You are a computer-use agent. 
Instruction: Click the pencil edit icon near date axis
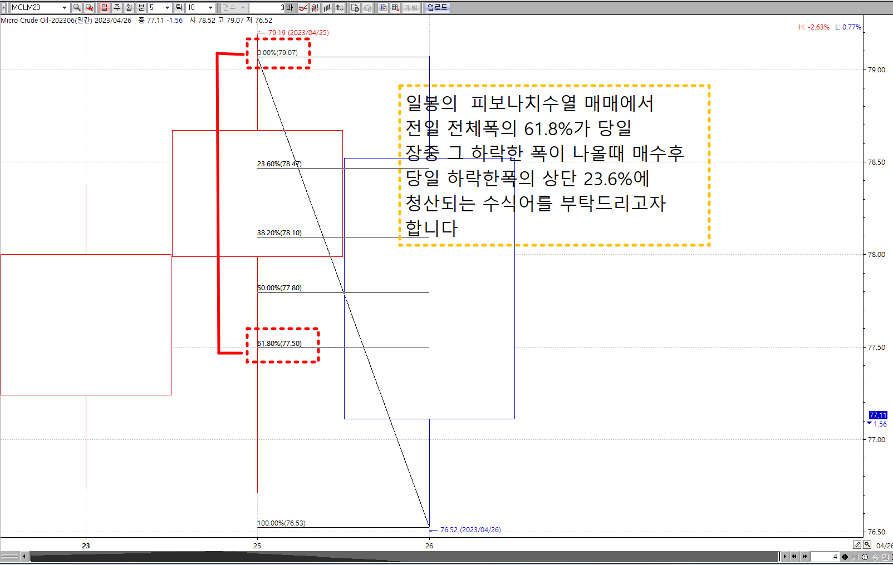point(857,545)
